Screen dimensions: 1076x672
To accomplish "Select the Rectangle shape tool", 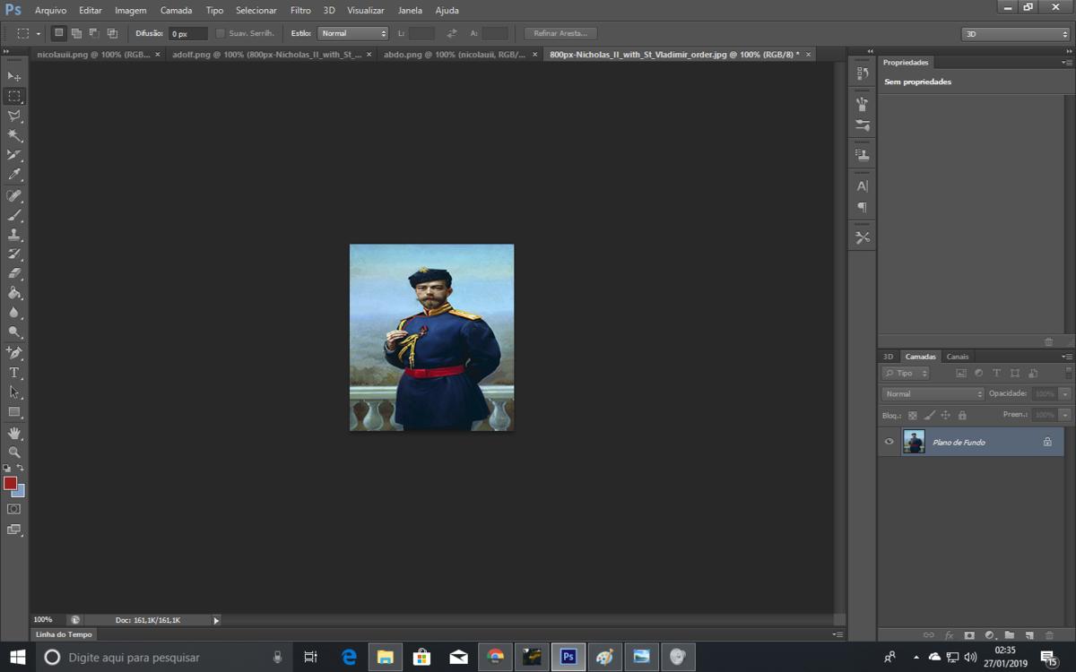I will (14, 412).
